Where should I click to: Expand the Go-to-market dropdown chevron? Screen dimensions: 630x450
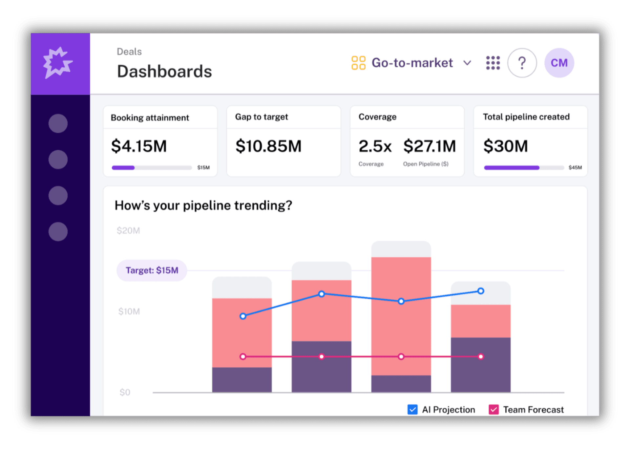point(467,63)
